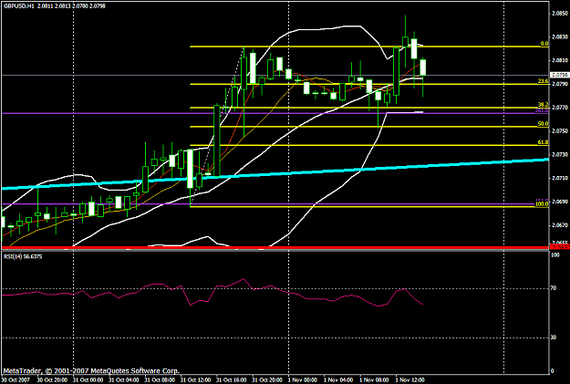Click the purple 261.8 extension label
This screenshot has height=384, width=570.
[542, 110]
